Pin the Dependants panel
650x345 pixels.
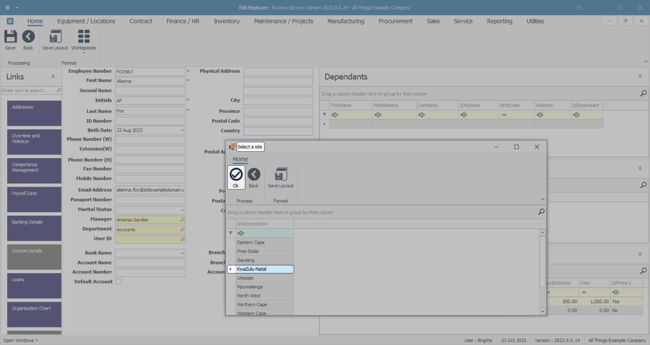[x=640, y=77]
